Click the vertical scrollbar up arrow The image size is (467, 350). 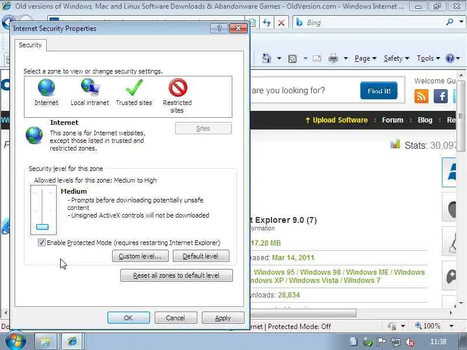(x=461, y=75)
